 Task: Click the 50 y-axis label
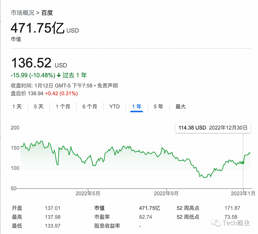coord(14,188)
